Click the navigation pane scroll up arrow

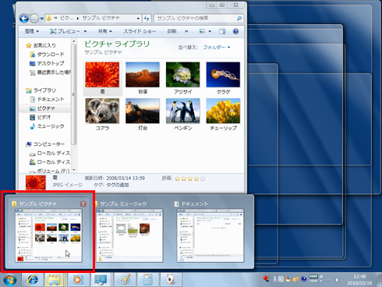click(x=74, y=41)
